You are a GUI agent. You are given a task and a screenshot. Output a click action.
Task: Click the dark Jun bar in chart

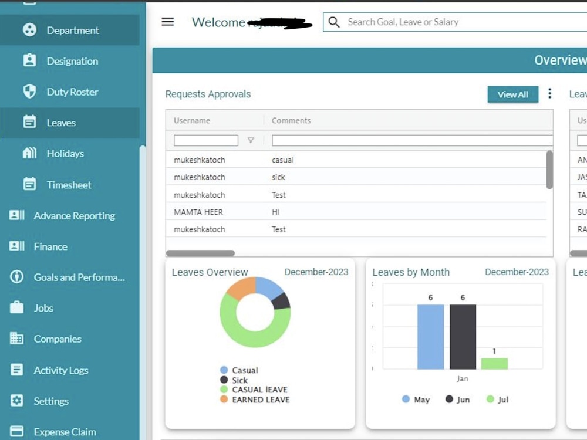coord(463,337)
